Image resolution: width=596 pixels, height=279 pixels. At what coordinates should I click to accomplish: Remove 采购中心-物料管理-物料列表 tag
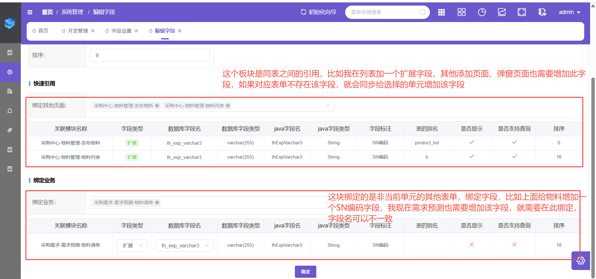tap(228, 106)
